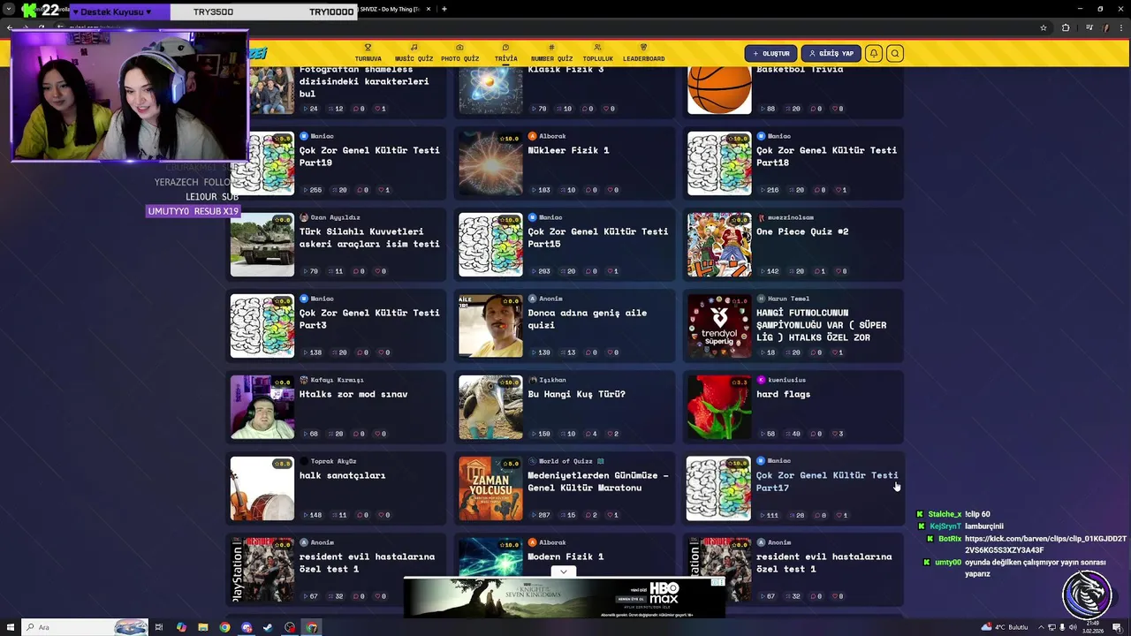This screenshot has height=636, width=1131.
Task: Click the heart icon on hard flags card
Action: coord(836,434)
